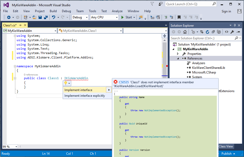244x157 pixels.
Task: Click the Comment selected lines icon
Action: [x=166, y=17]
